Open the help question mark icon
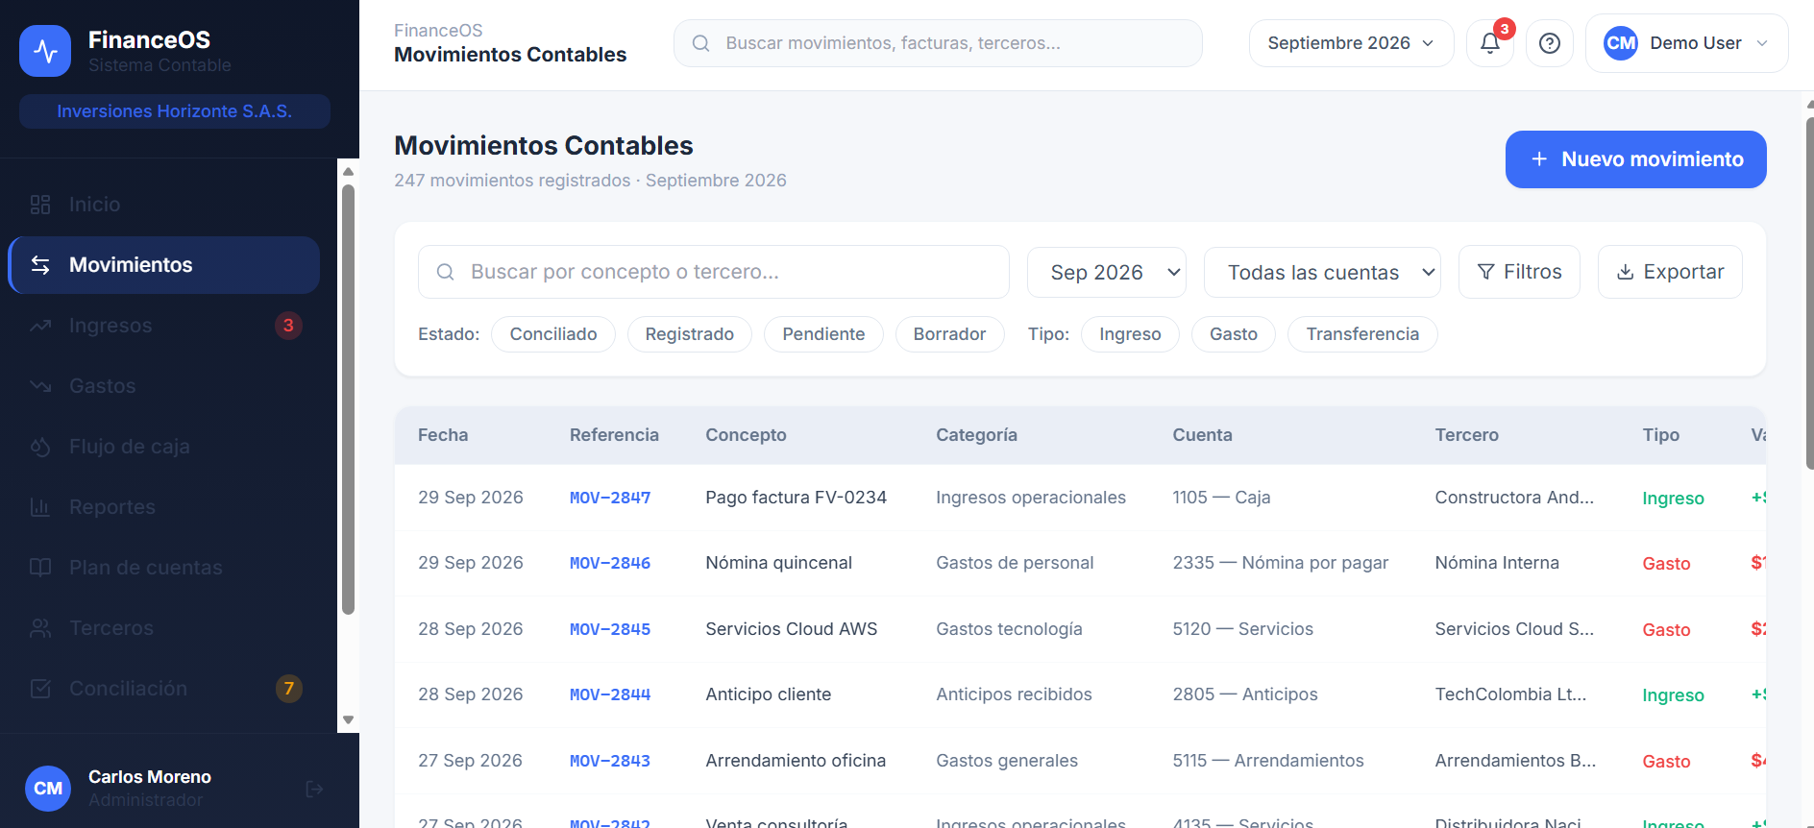The width and height of the screenshot is (1814, 828). click(1550, 43)
